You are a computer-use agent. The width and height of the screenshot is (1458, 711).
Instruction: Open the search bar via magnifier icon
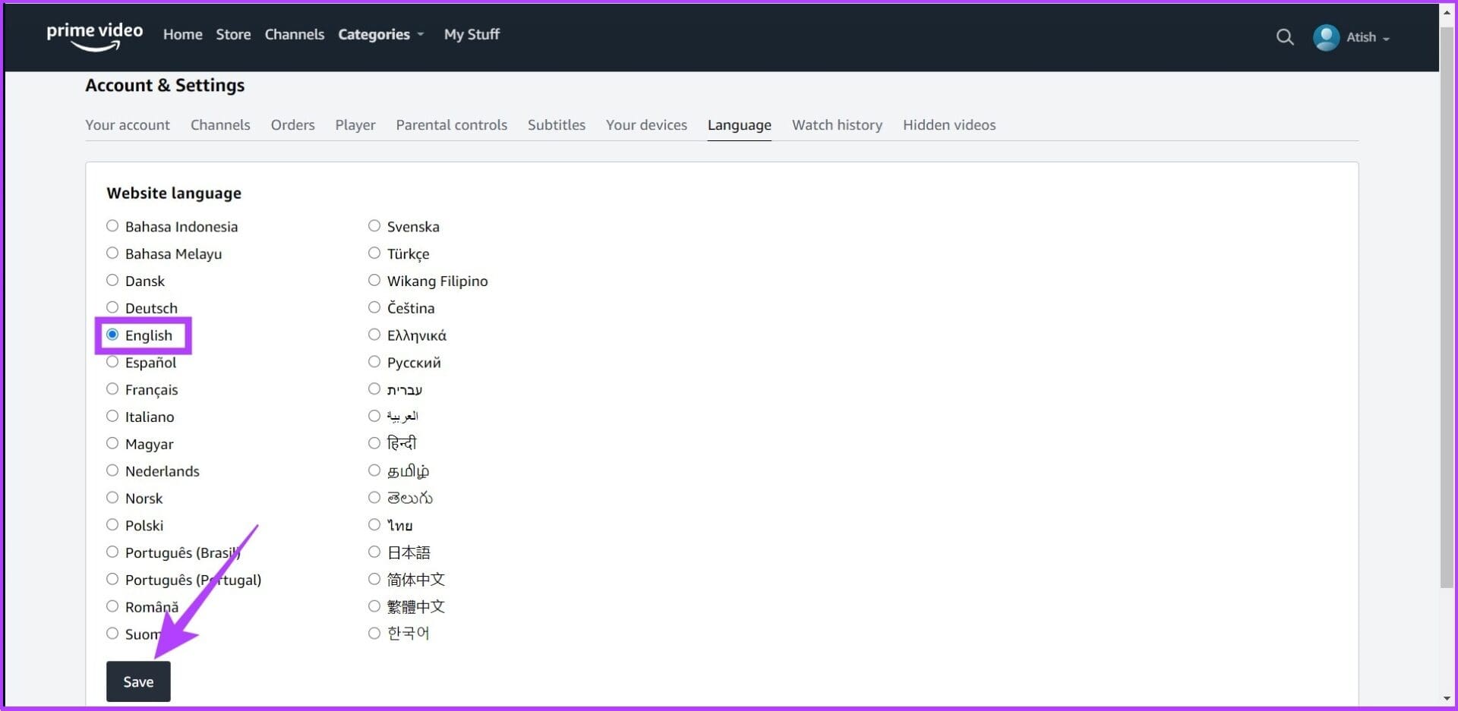pos(1285,36)
